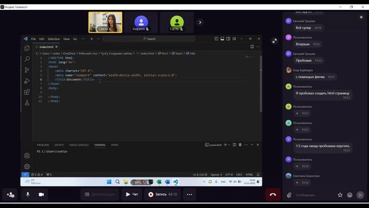Select the powershell terminal label
Screen dimensions: 369x208
[x=213, y=145]
